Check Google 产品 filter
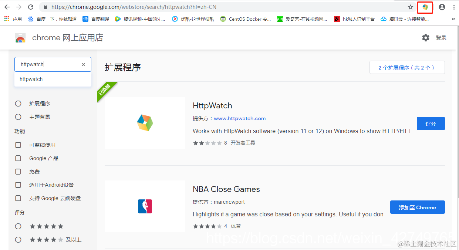This screenshot has width=459, height=250. pos(18,158)
